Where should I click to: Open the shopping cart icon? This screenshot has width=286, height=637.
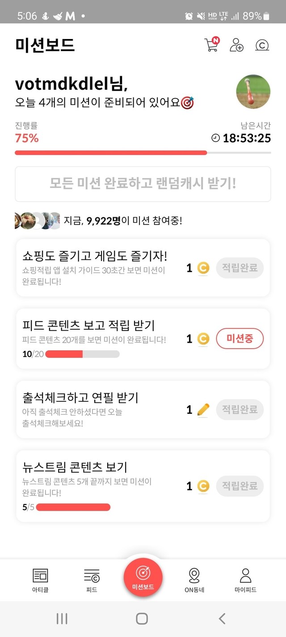click(x=211, y=45)
